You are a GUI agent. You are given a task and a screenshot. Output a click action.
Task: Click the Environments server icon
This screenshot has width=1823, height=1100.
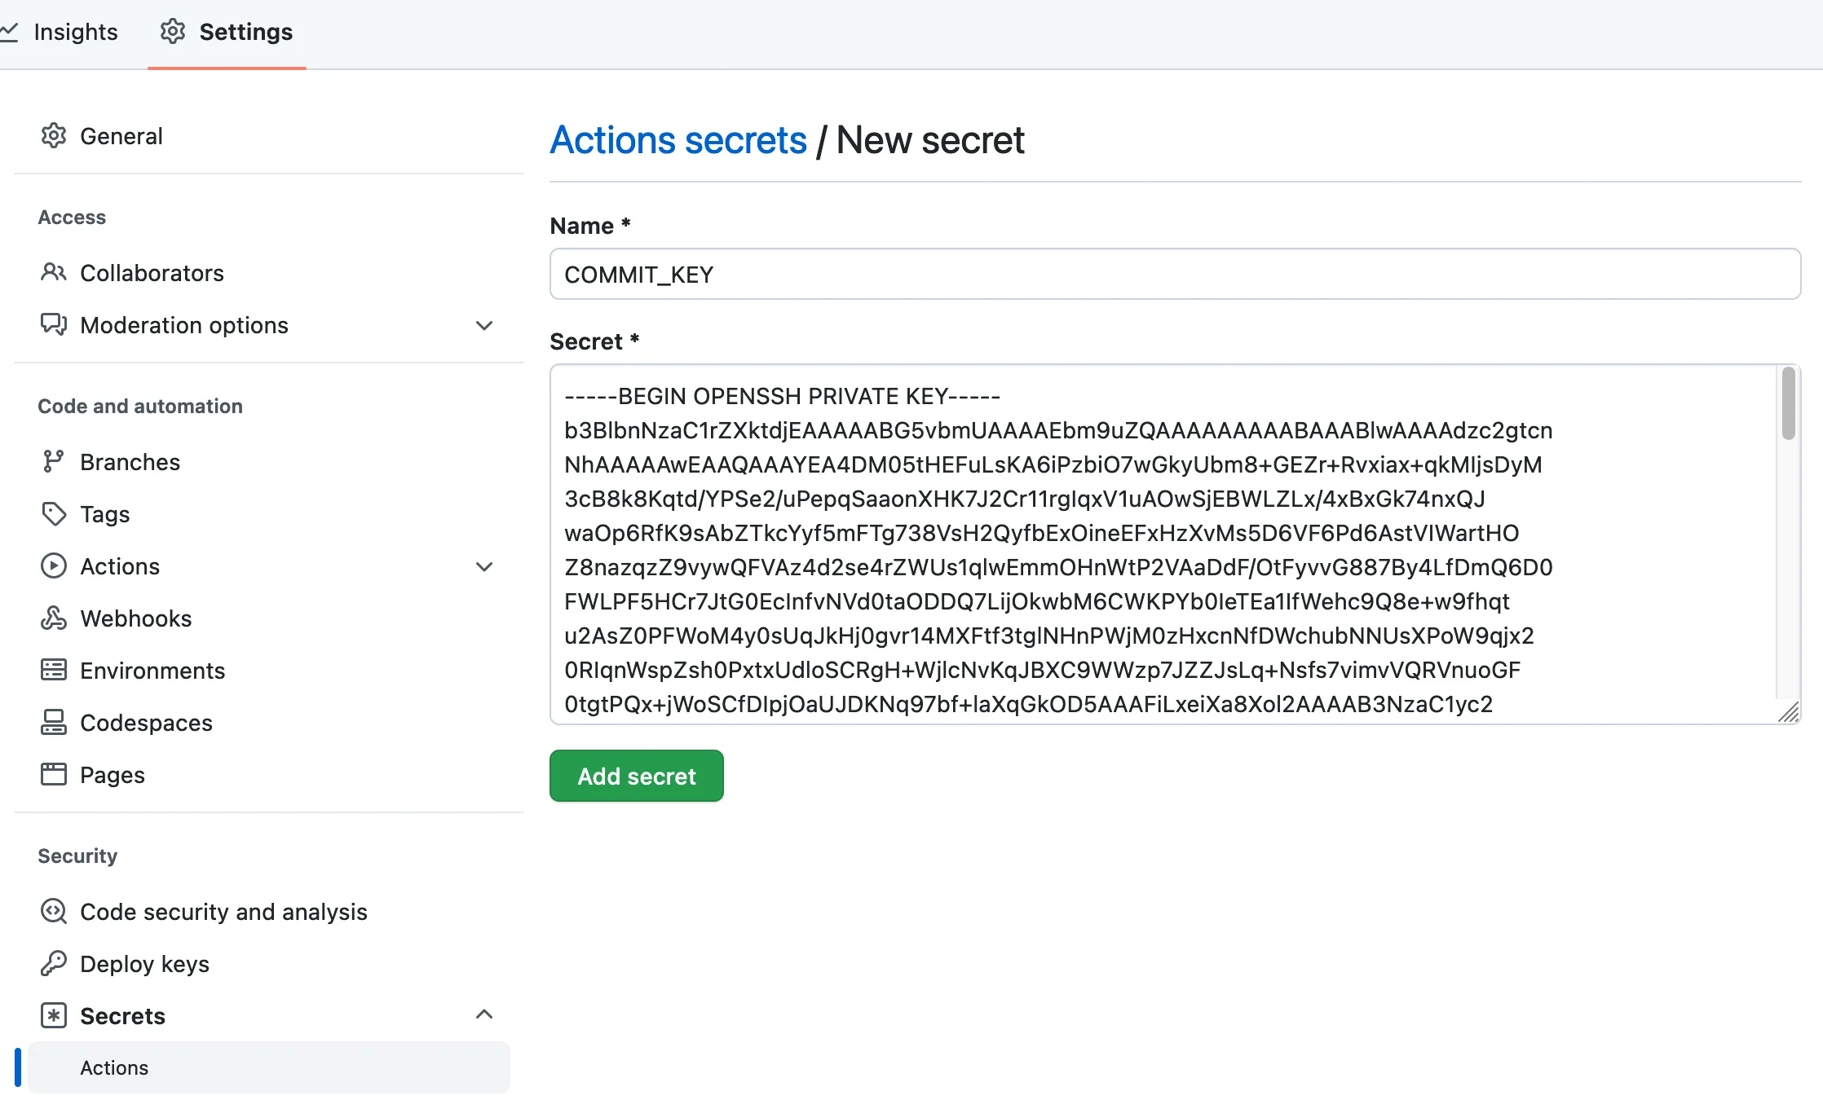54,670
